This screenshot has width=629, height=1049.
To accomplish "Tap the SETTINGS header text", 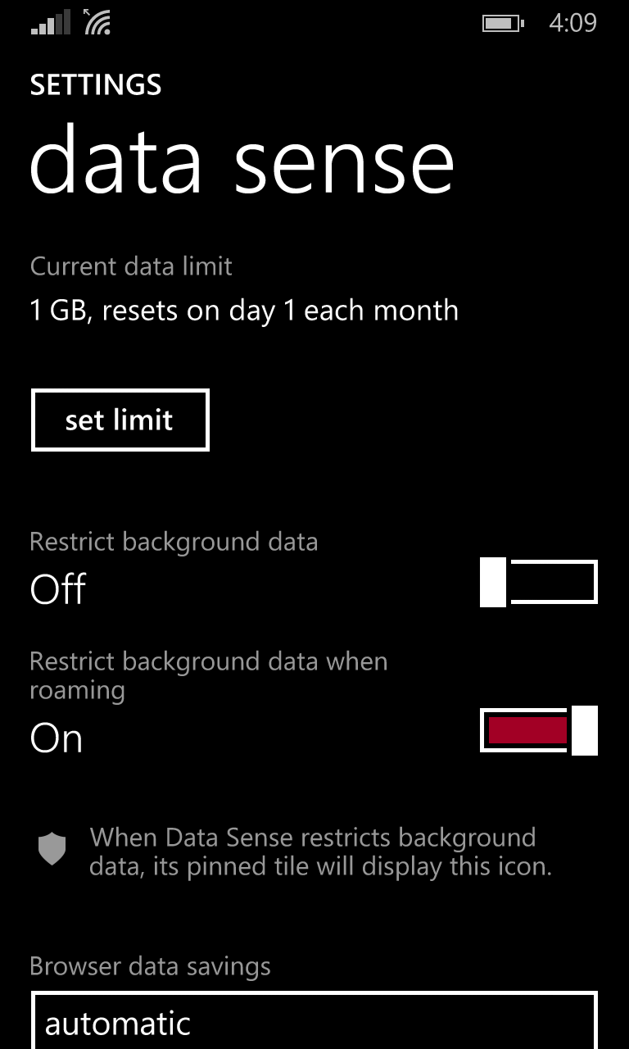I will click(96, 85).
